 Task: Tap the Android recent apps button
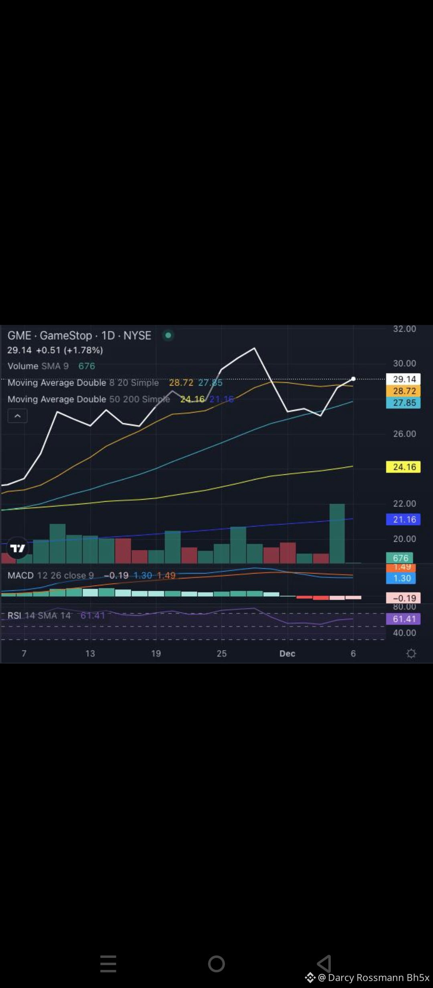click(x=108, y=964)
